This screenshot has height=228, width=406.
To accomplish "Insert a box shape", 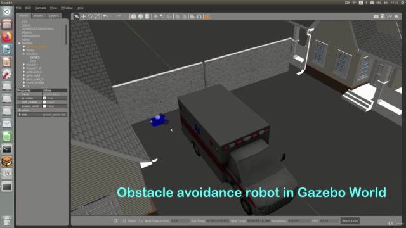I will (x=134, y=16).
